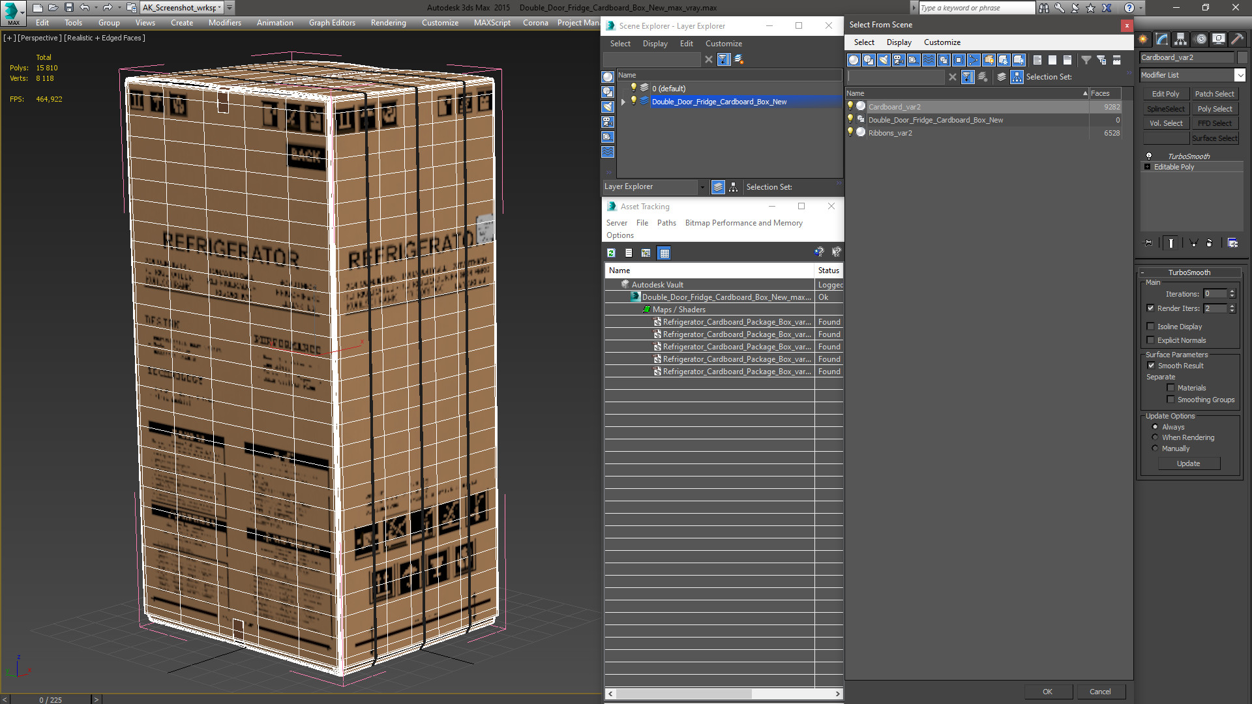The width and height of the screenshot is (1252, 704).
Task: Open the Create command panel tab
Action: click(1143, 39)
